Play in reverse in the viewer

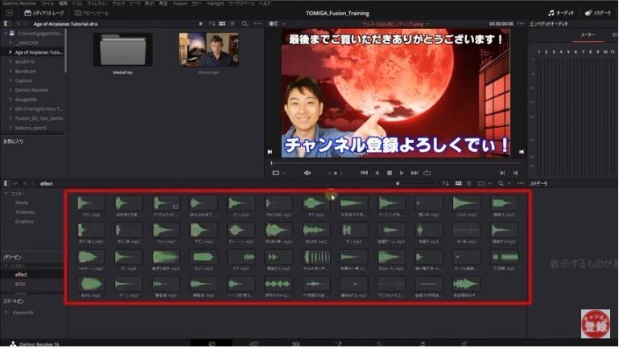(377, 173)
